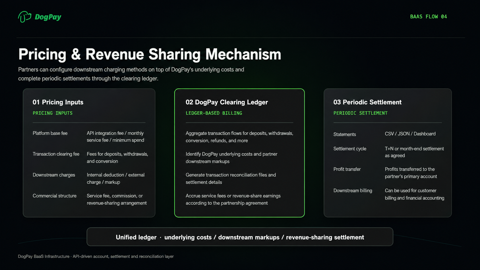The height and width of the screenshot is (270, 480).
Task: Click the "Downstream billing" row label
Action: coord(353,191)
